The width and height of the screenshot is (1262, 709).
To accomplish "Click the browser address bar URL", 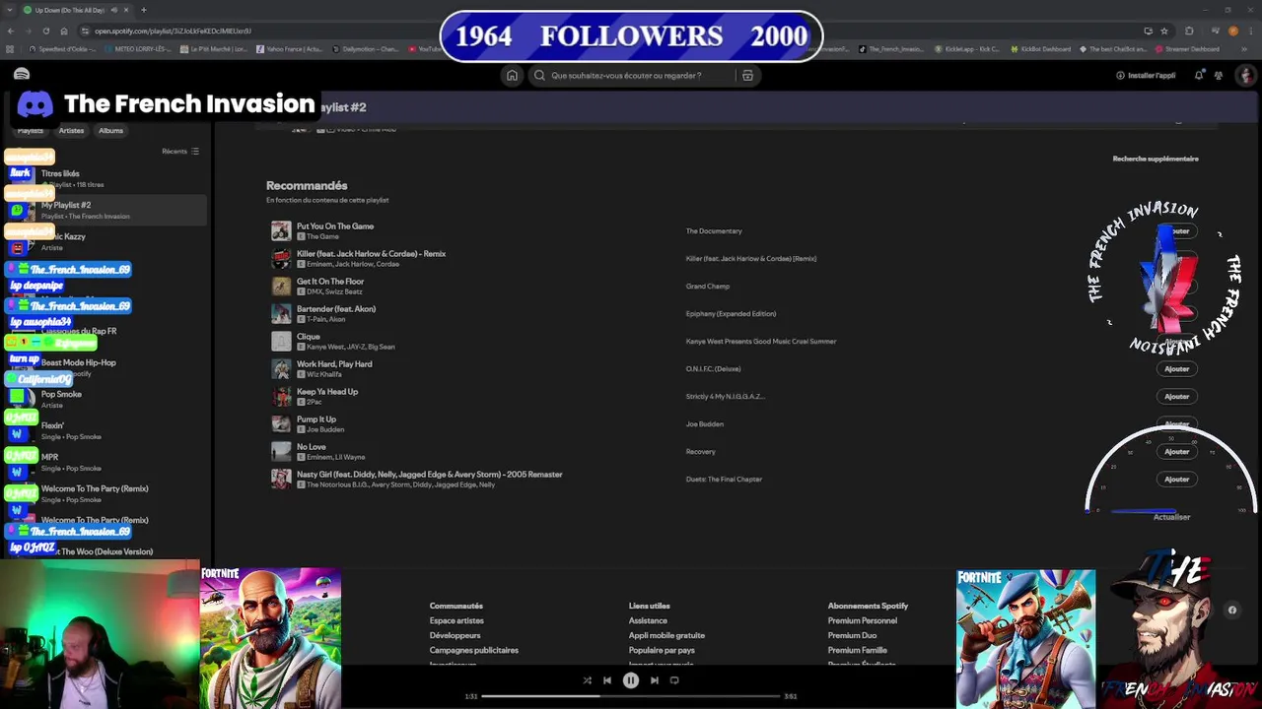I will (x=173, y=31).
